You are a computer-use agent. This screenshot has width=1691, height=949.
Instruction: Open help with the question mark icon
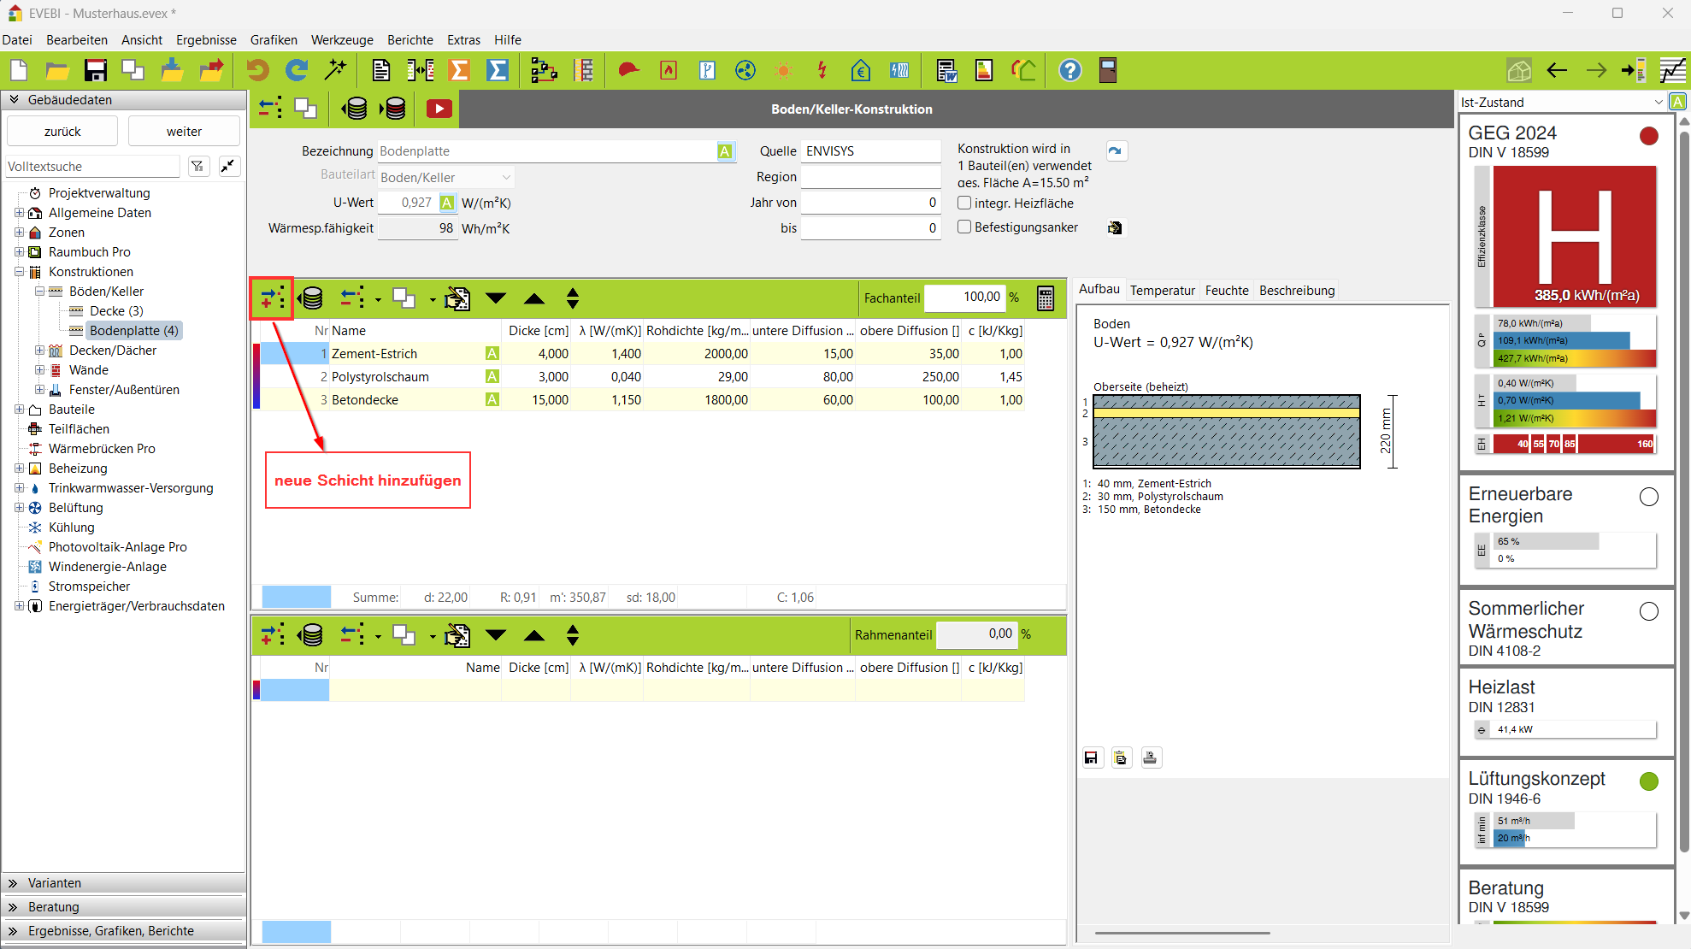tap(1070, 71)
